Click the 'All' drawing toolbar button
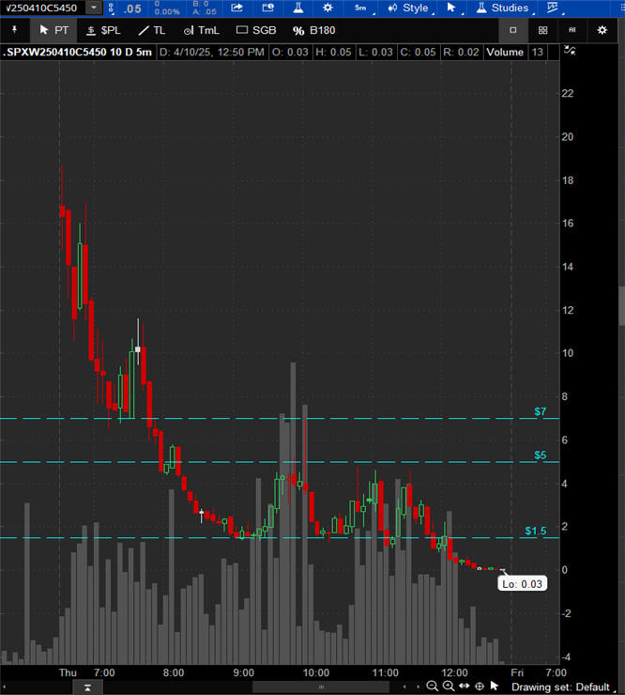Viewport: 625px width, 695px height. (572, 30)
